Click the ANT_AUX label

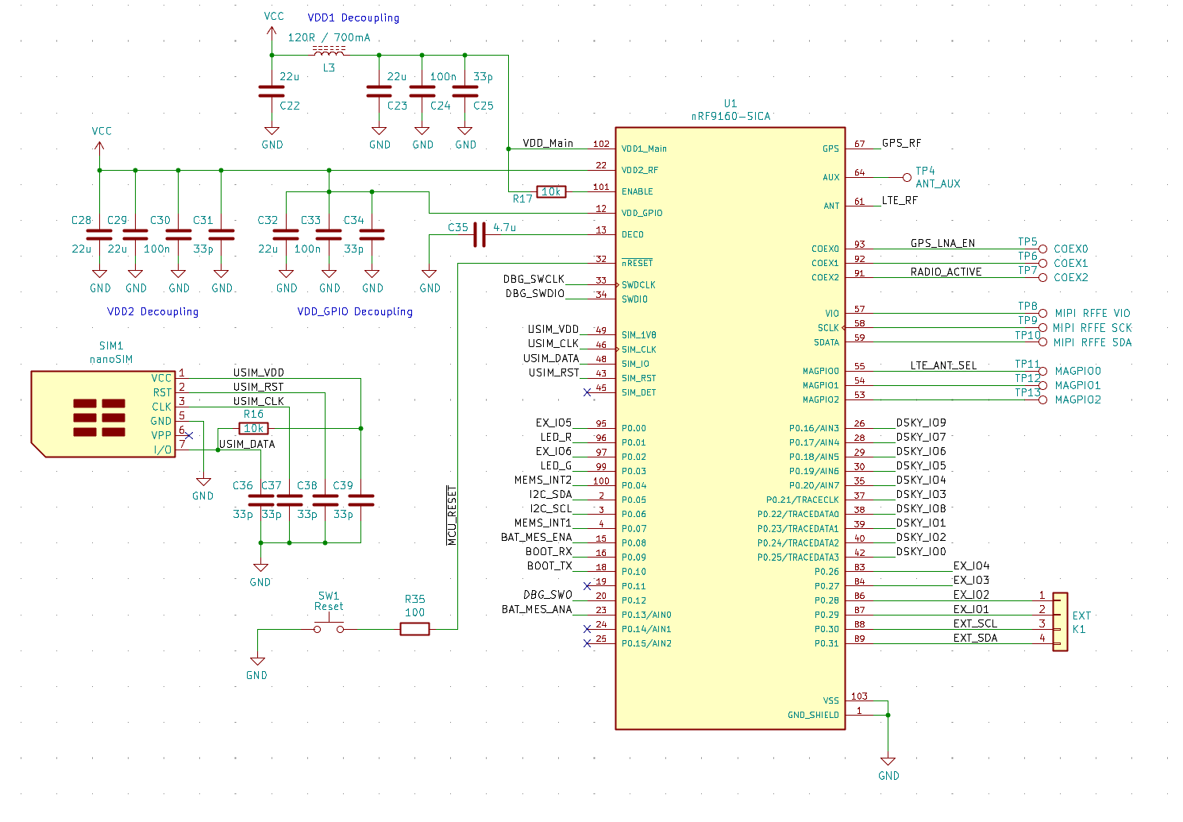point(938,183)
